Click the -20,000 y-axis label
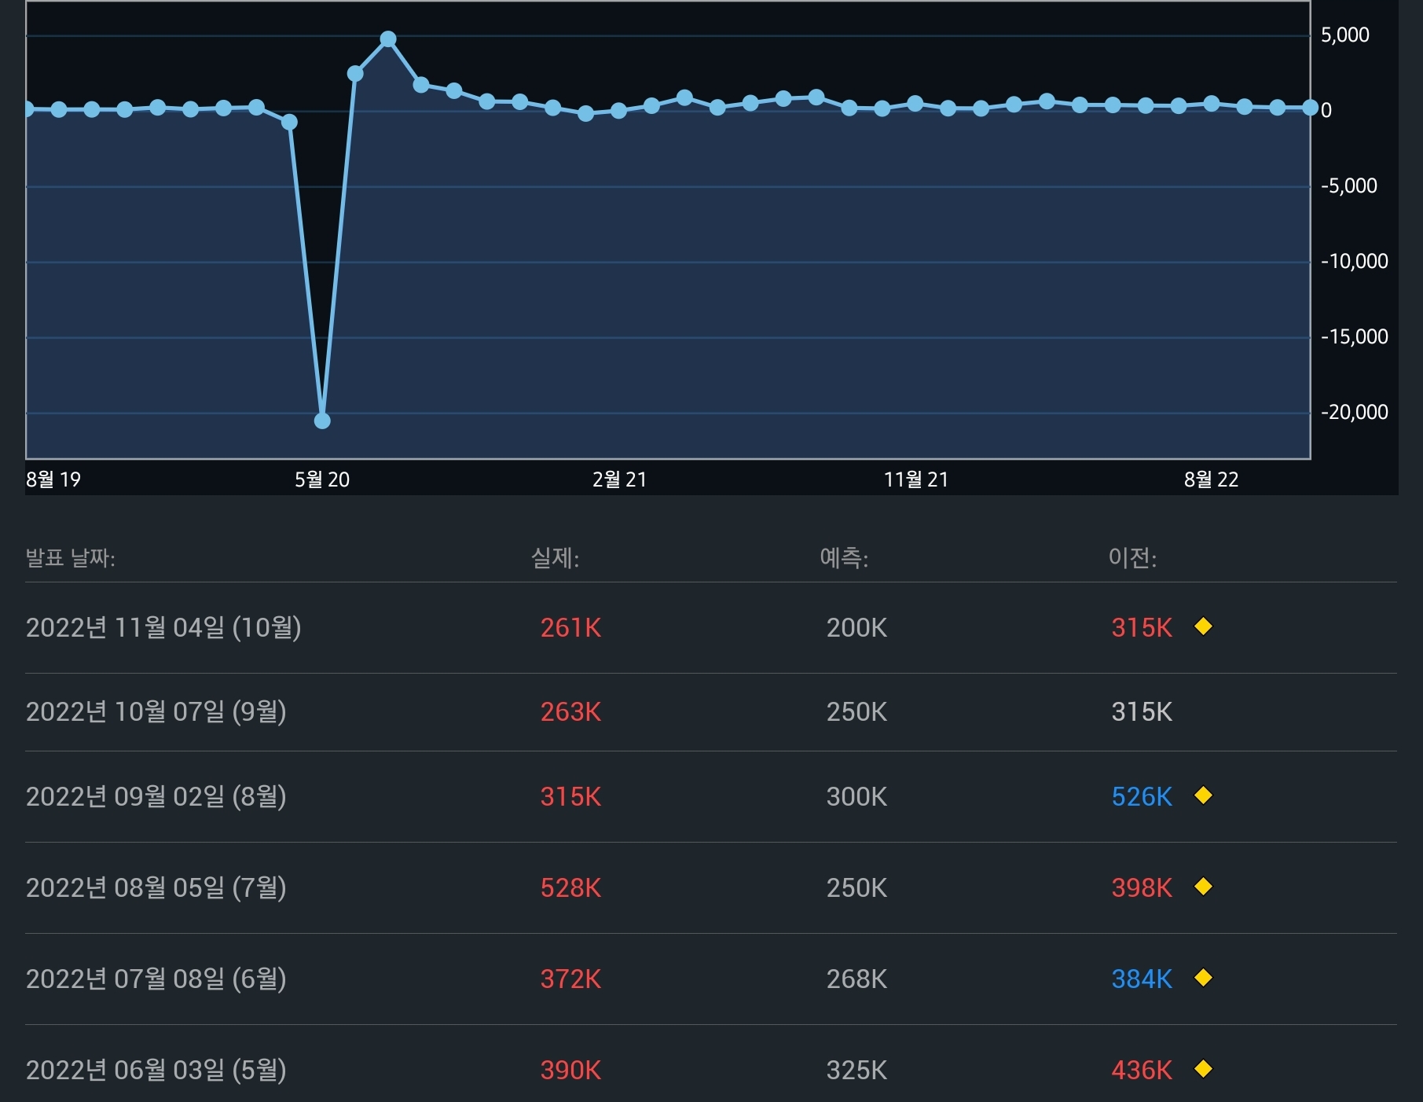The height and width of the screenshot is (1102, 1423). tap(1355, 412)
